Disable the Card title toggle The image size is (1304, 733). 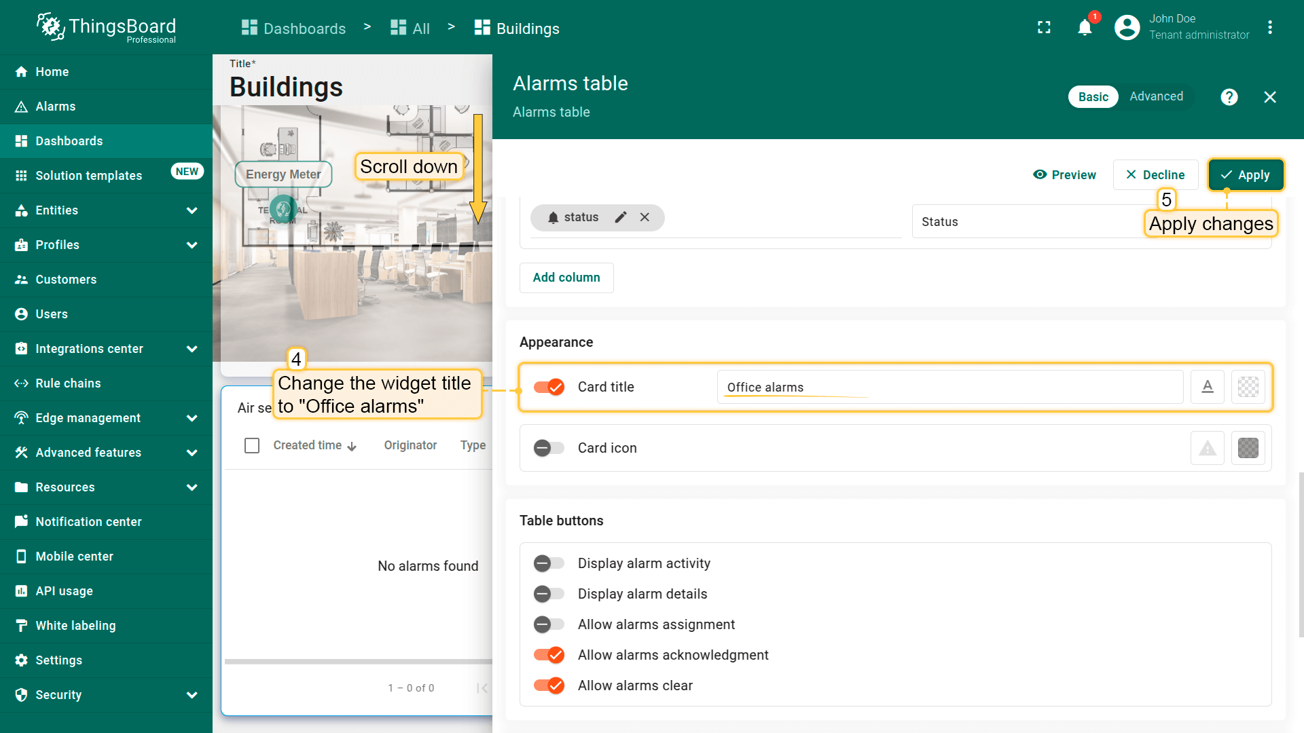click(x=549, y=387)
